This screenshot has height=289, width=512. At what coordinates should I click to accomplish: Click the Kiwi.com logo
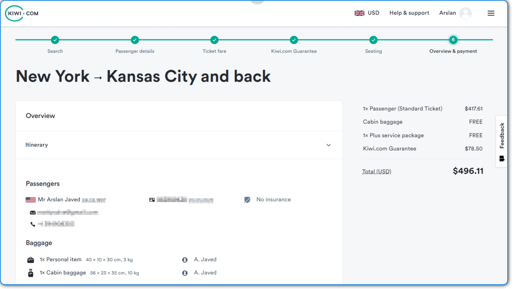22,13
